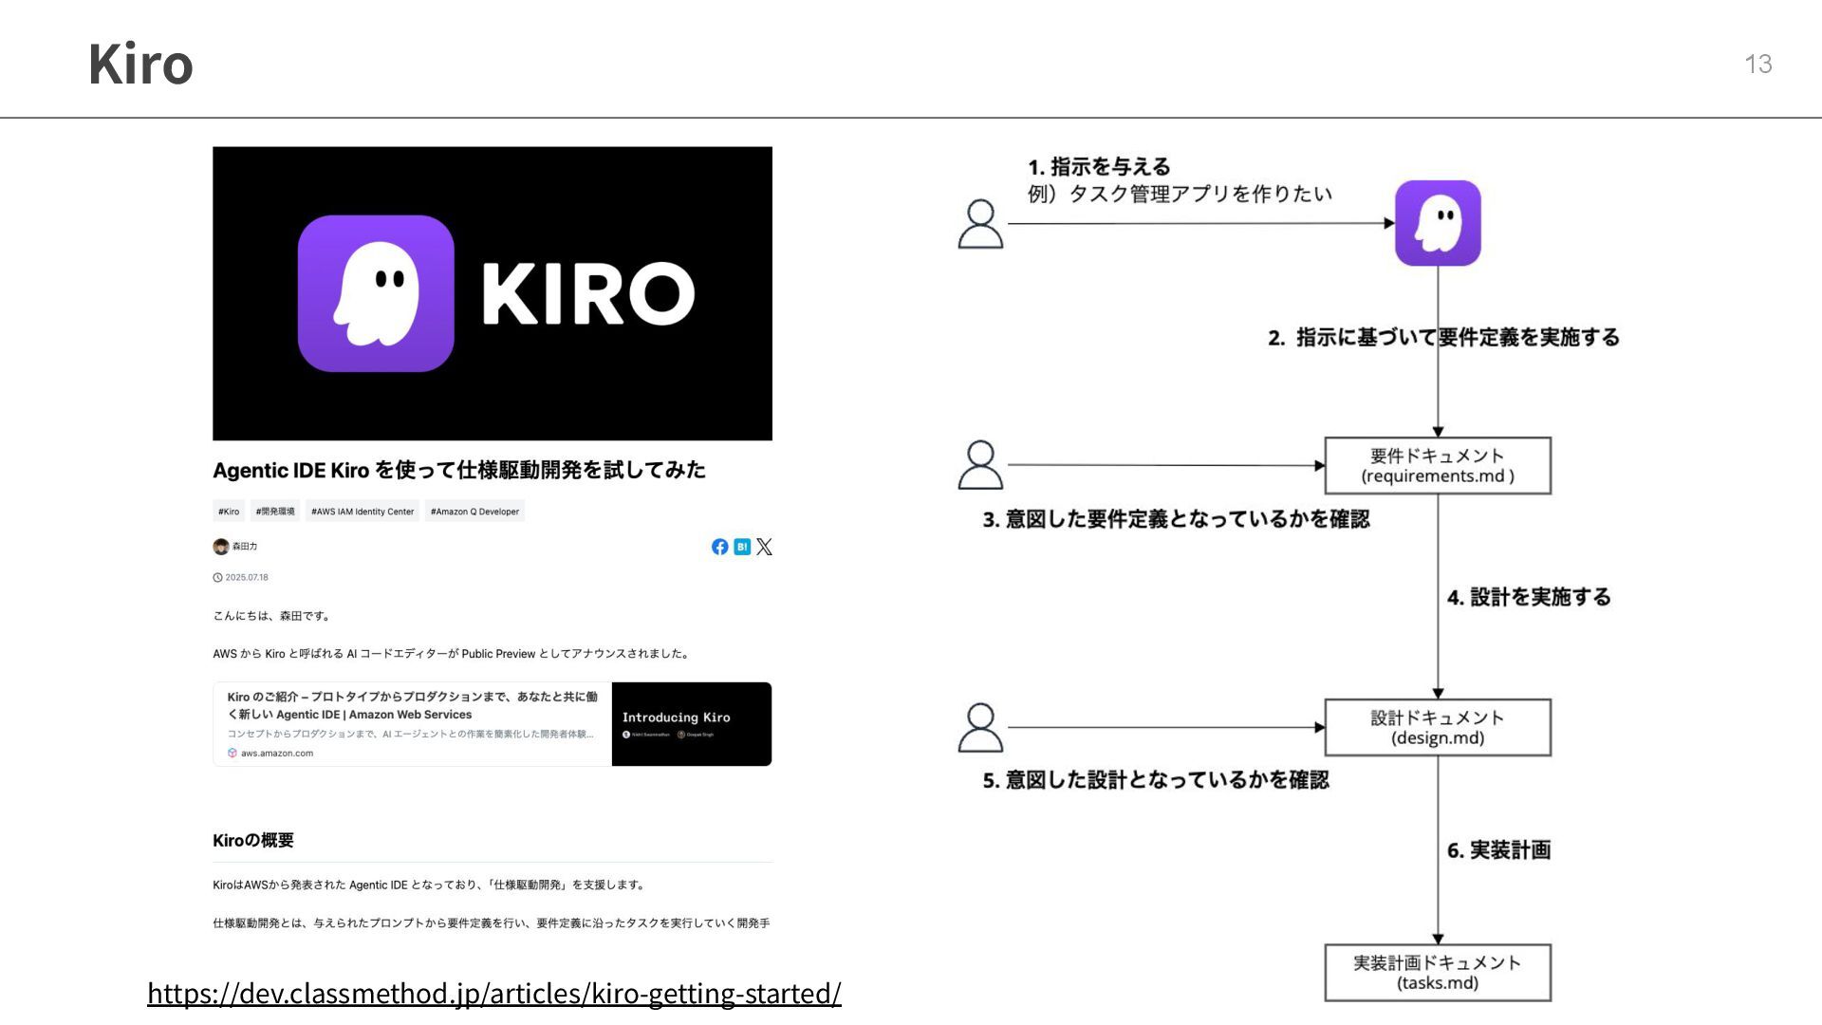
Task: Click the Kiroの概要 section heading
Action: click(x=253, y=841)
